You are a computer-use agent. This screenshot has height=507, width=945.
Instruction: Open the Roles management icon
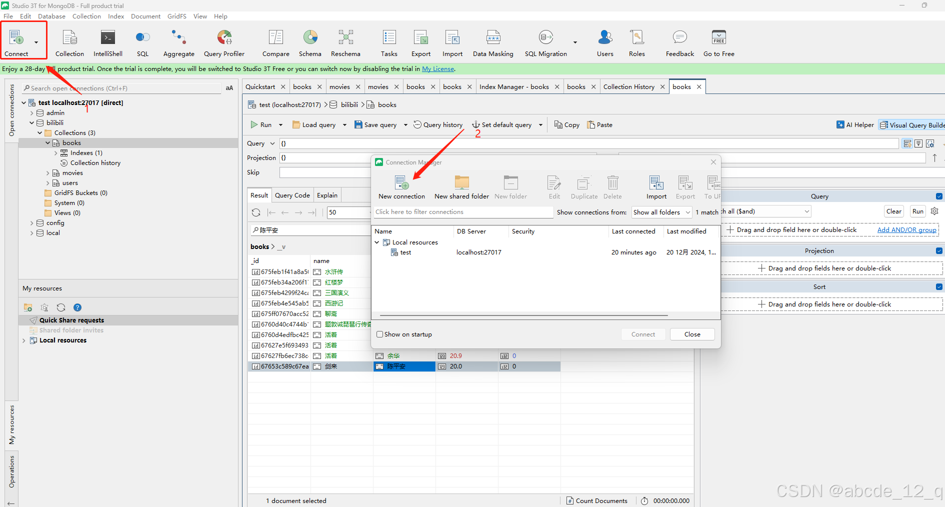(636, 43)
